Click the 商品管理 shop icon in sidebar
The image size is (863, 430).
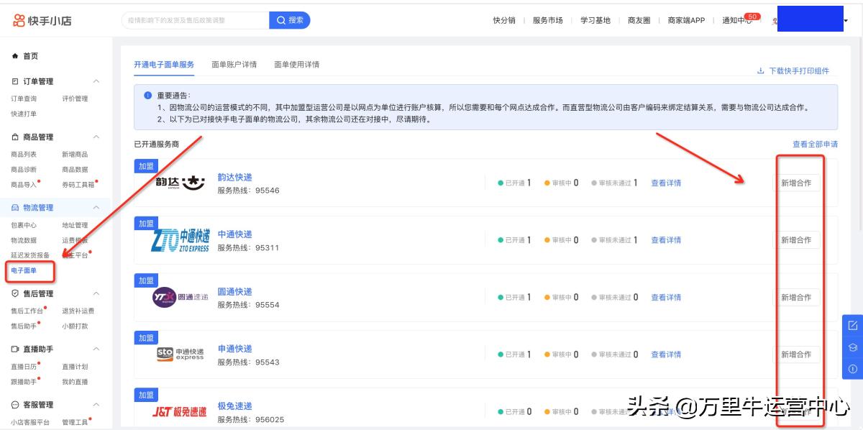click(x=14, y=137)
